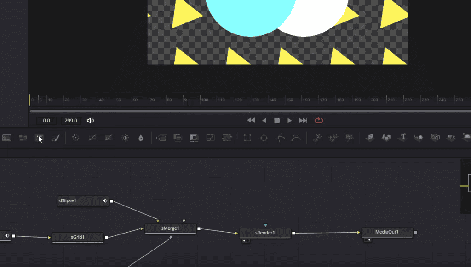
Task: Add a Fast Noise node from toolbar
Action: tap(23, 138)
